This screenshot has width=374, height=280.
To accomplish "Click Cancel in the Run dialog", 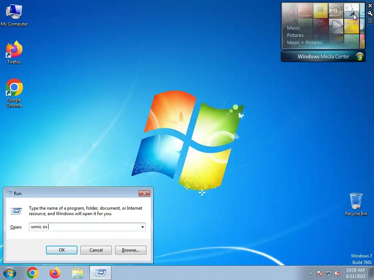I will tap(96, 250).
